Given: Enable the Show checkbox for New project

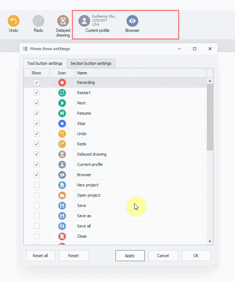Looking at the screenshot, I should click(37, 185).
